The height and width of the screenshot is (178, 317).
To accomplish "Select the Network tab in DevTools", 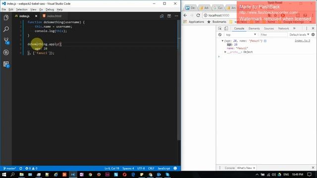I will 283,29.
